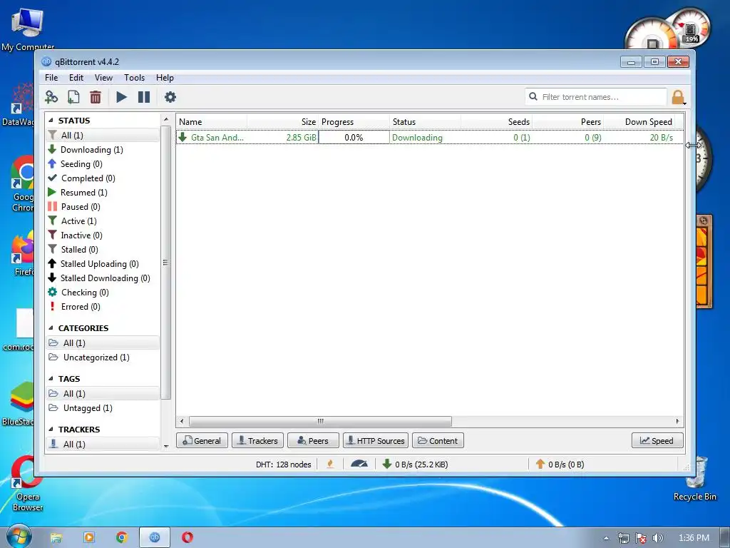
Task: Click the Resume play toolbar icon
Action: pos(121,97)
